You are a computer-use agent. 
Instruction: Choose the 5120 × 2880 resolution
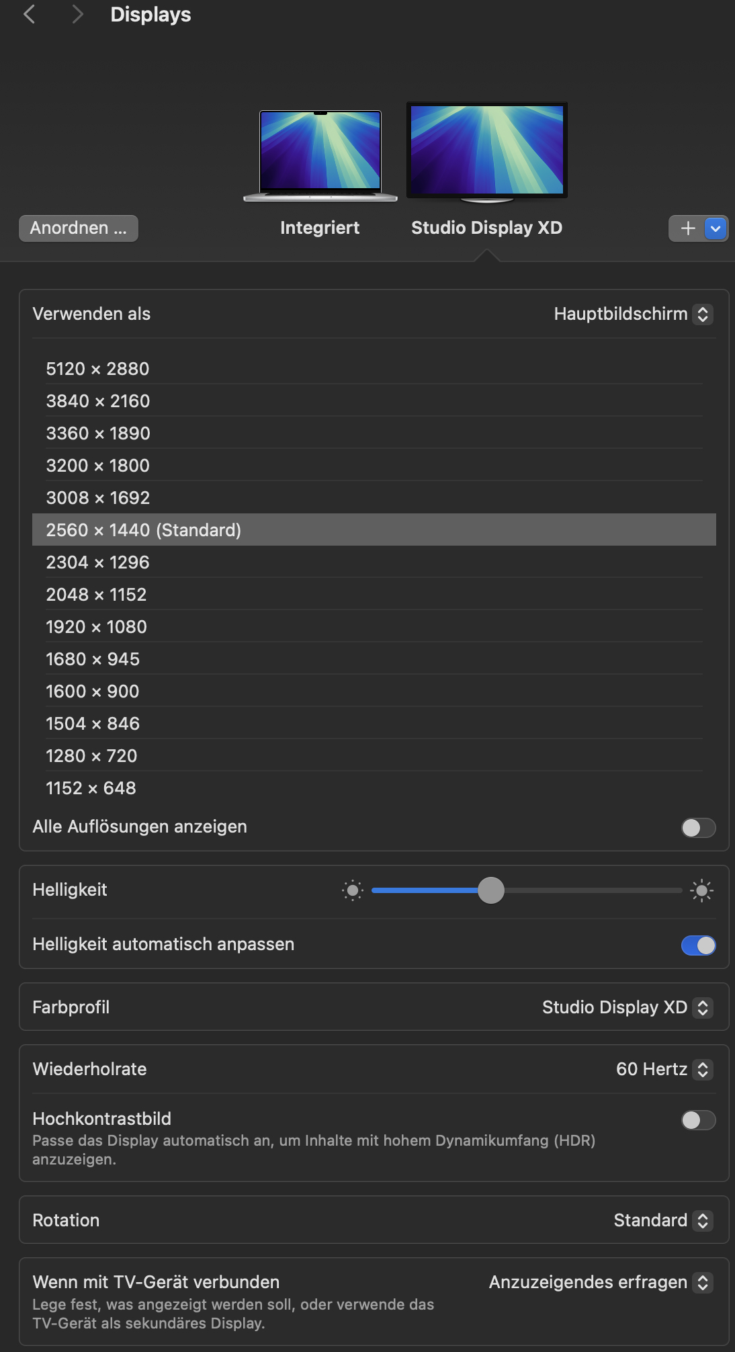tap(98, 369)
